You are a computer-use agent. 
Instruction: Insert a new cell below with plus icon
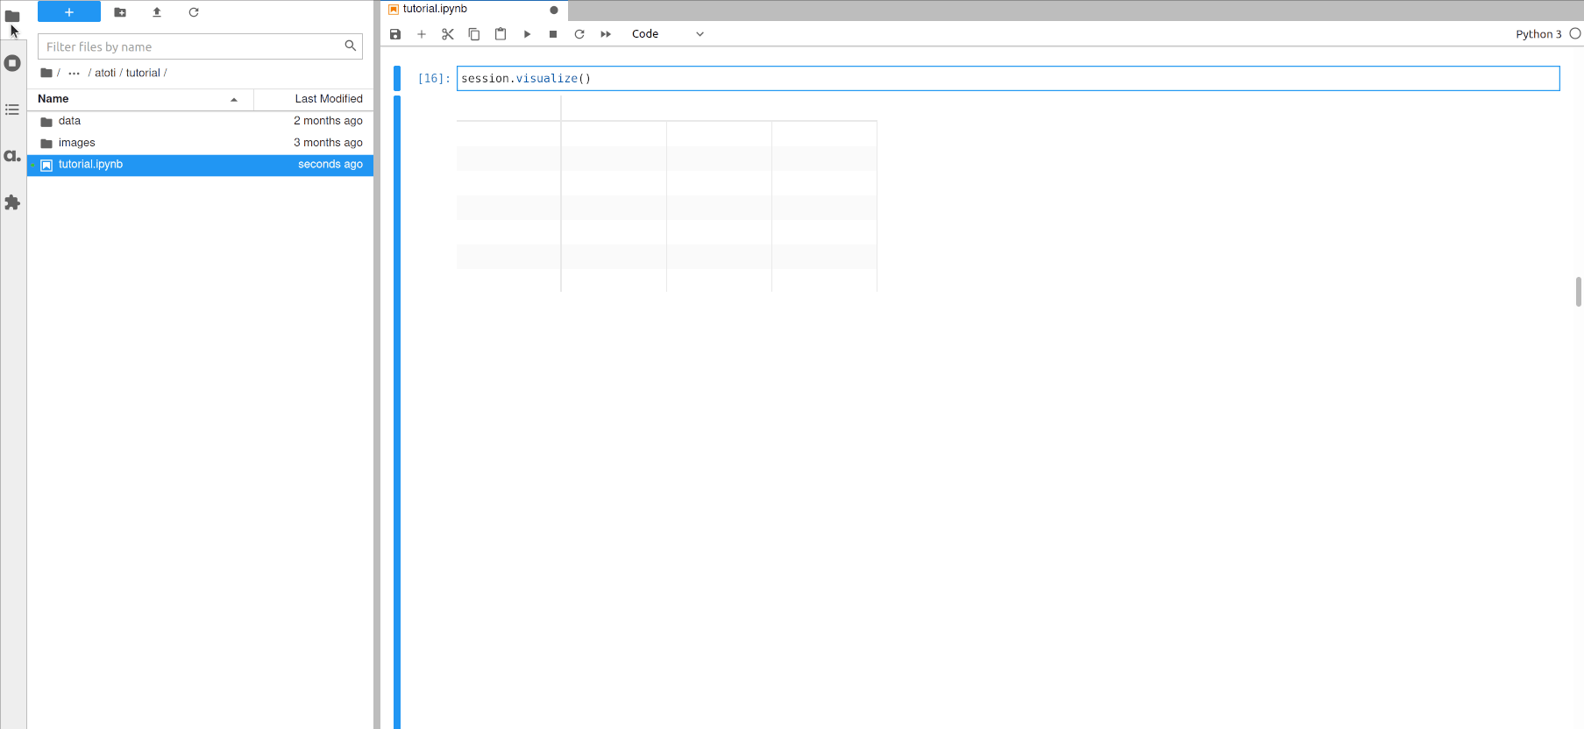(x=422, y=34)
